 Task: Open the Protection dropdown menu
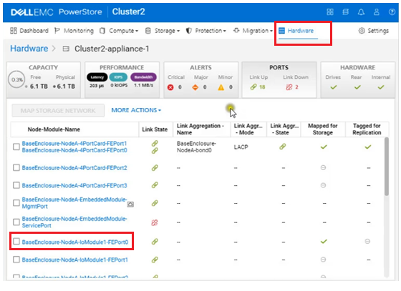pos(206,31)
